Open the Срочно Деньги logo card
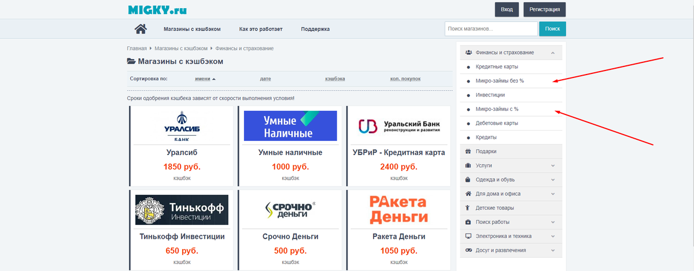 point(290,210)
